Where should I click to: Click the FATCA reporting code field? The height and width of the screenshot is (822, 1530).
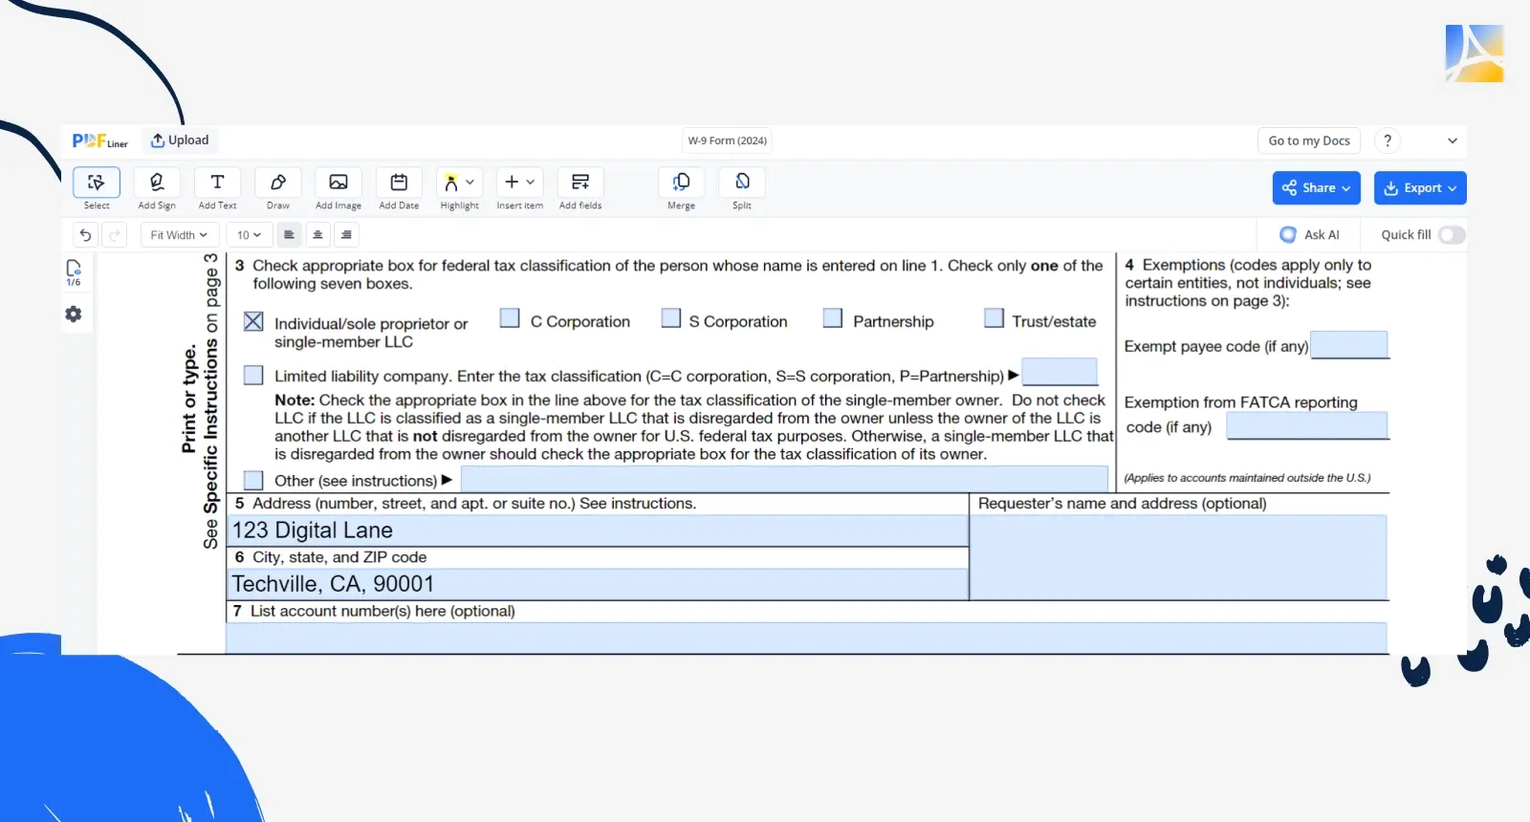[x=1307, y=425]
